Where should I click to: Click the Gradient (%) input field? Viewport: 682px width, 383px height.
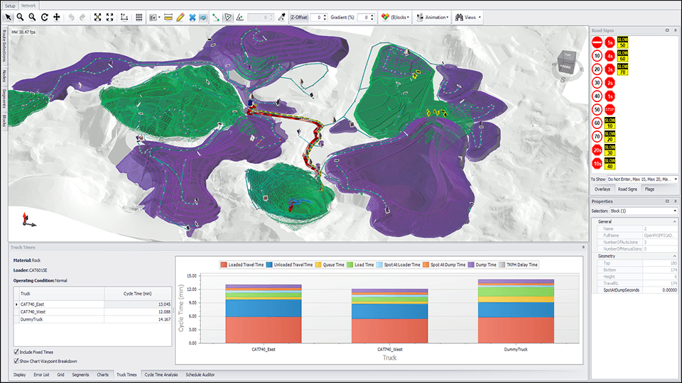point(366,16)
